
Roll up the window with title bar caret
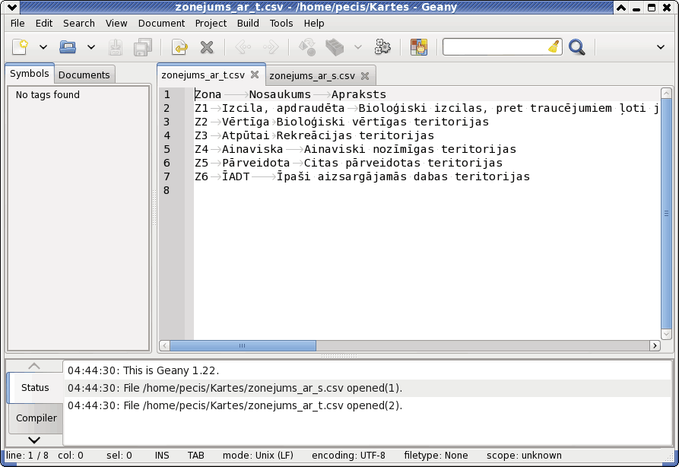(621, 8)
